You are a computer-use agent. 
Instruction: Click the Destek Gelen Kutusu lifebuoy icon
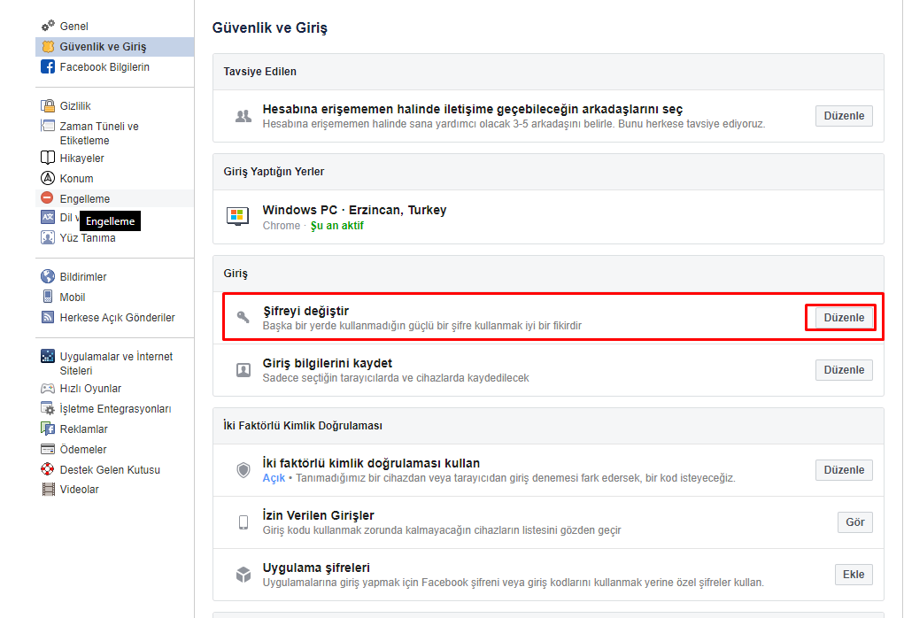[48, 469]
